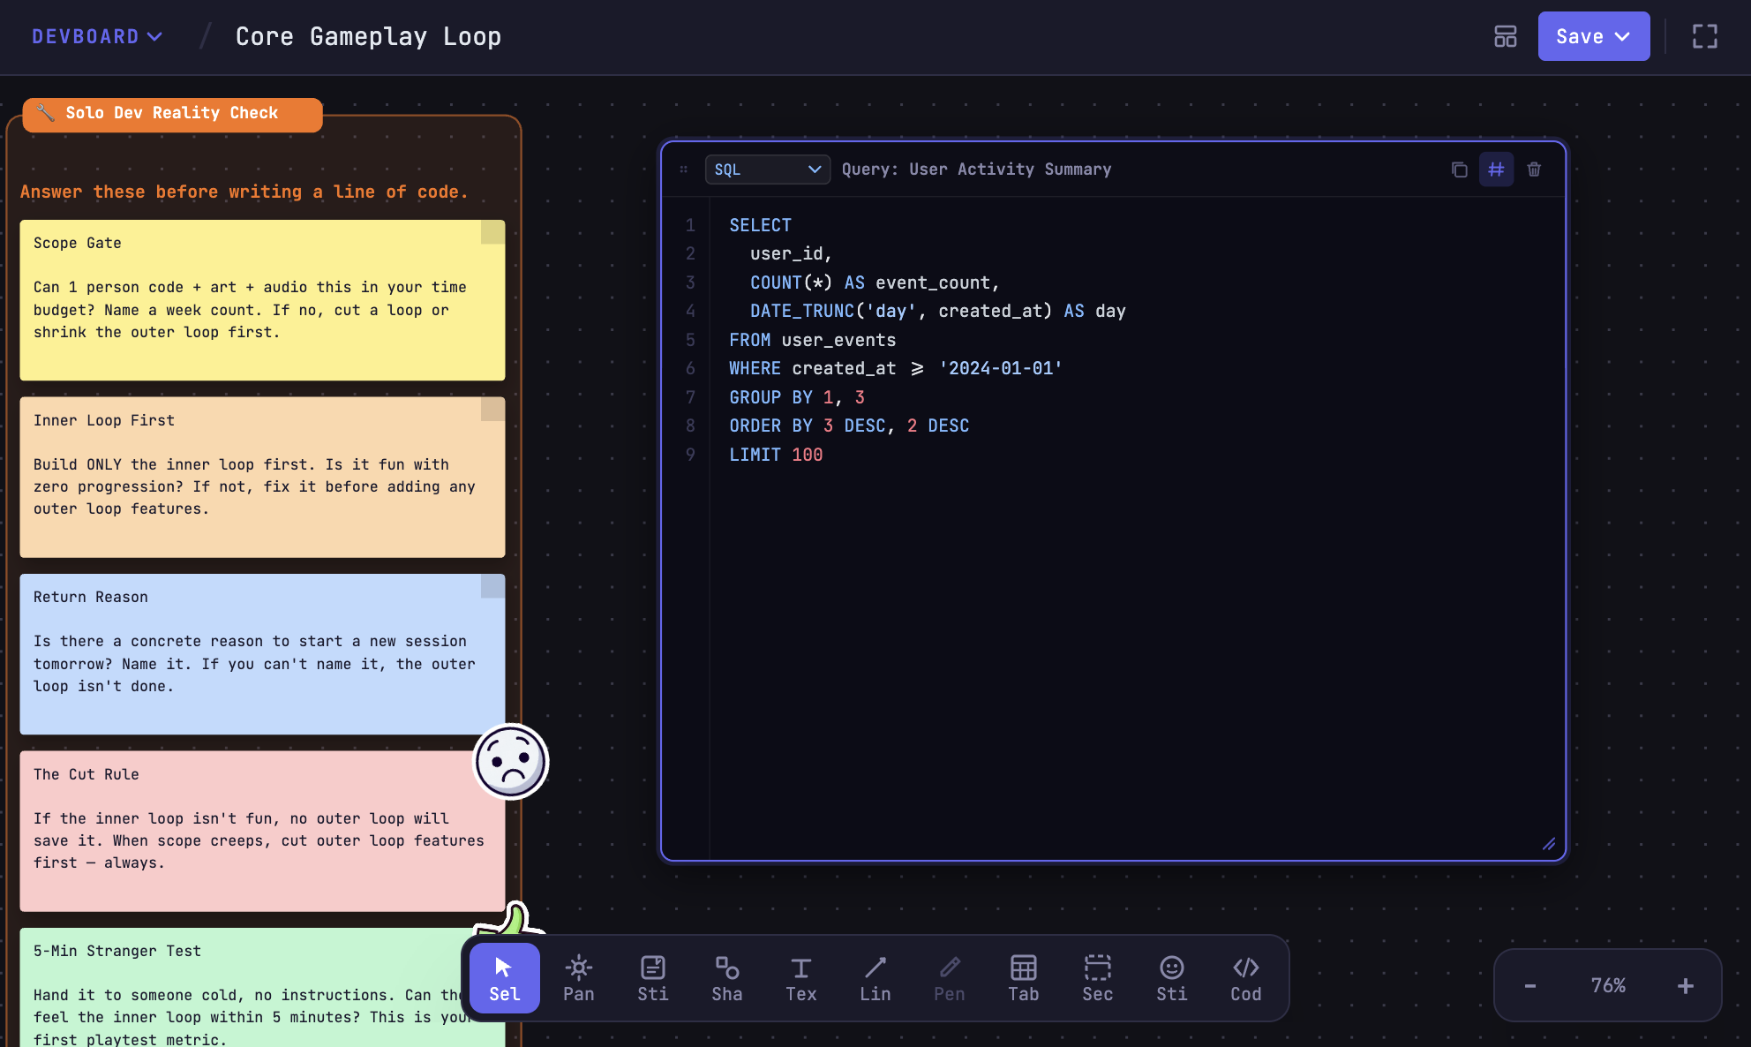Screen dimensions: 1751x1047
Task: Open the Core Gameplay Loop board title
Action: tap(368, 36)
